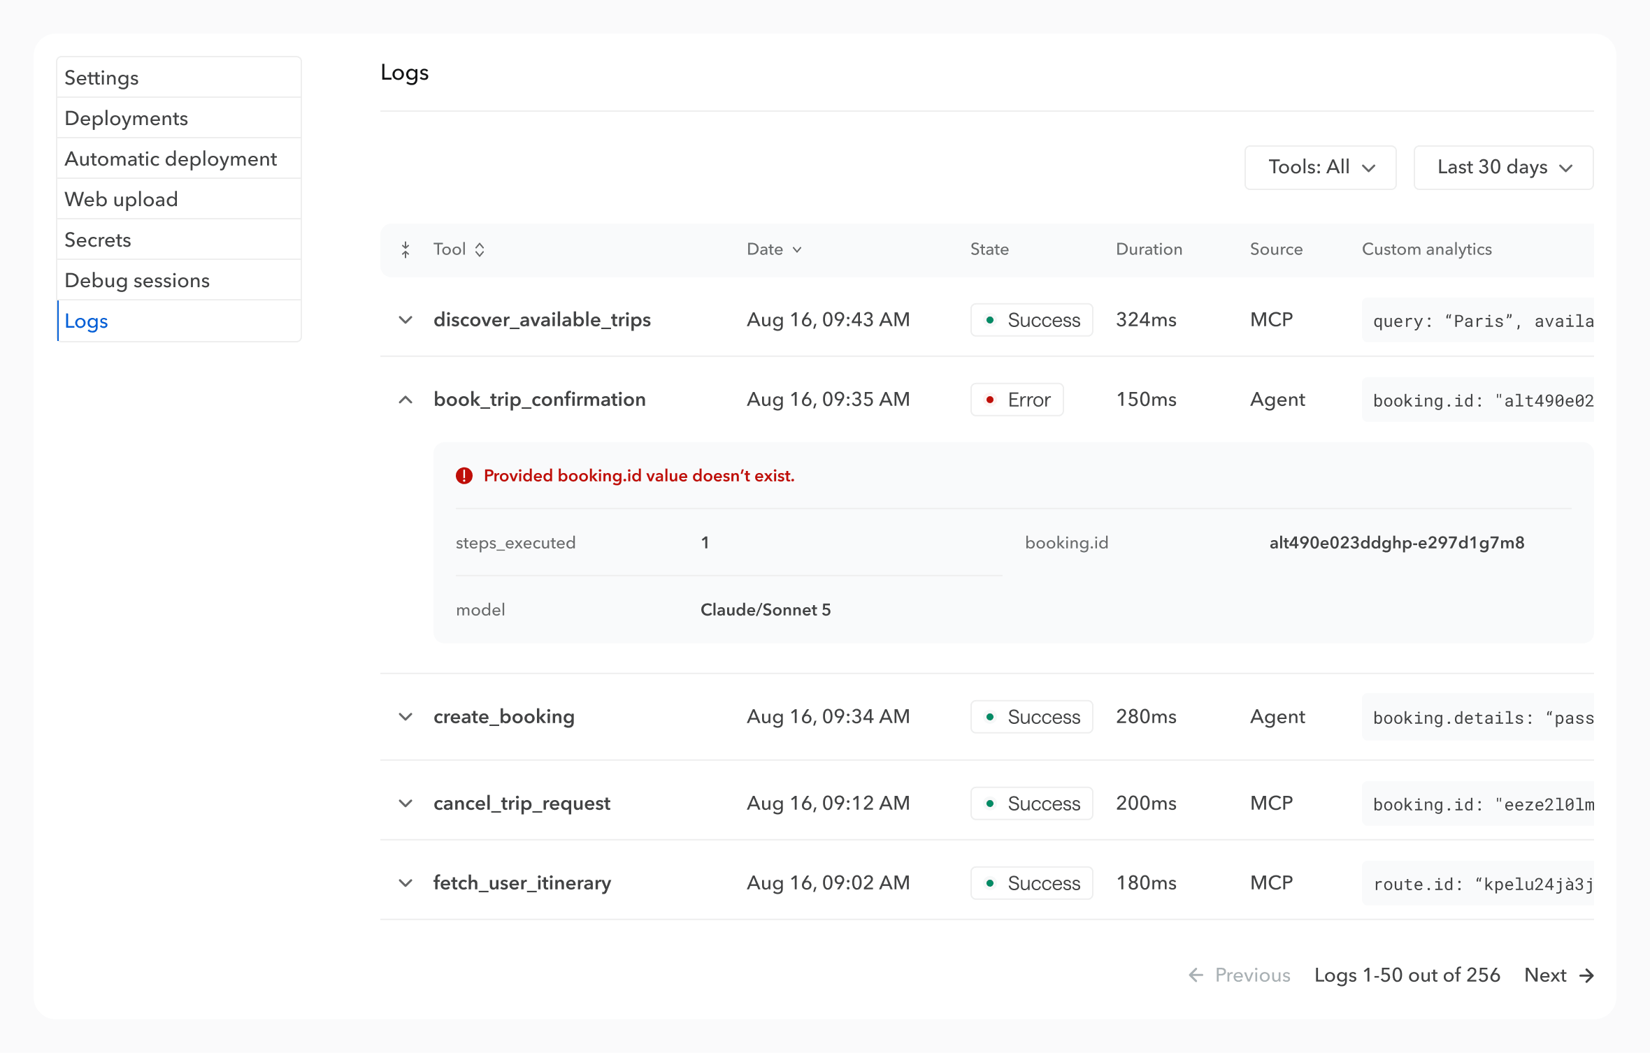Click booking.id "eeze2l0lm analytics snippet
This screenshot has height=1053, width=1650.
tap(1478, 804)
